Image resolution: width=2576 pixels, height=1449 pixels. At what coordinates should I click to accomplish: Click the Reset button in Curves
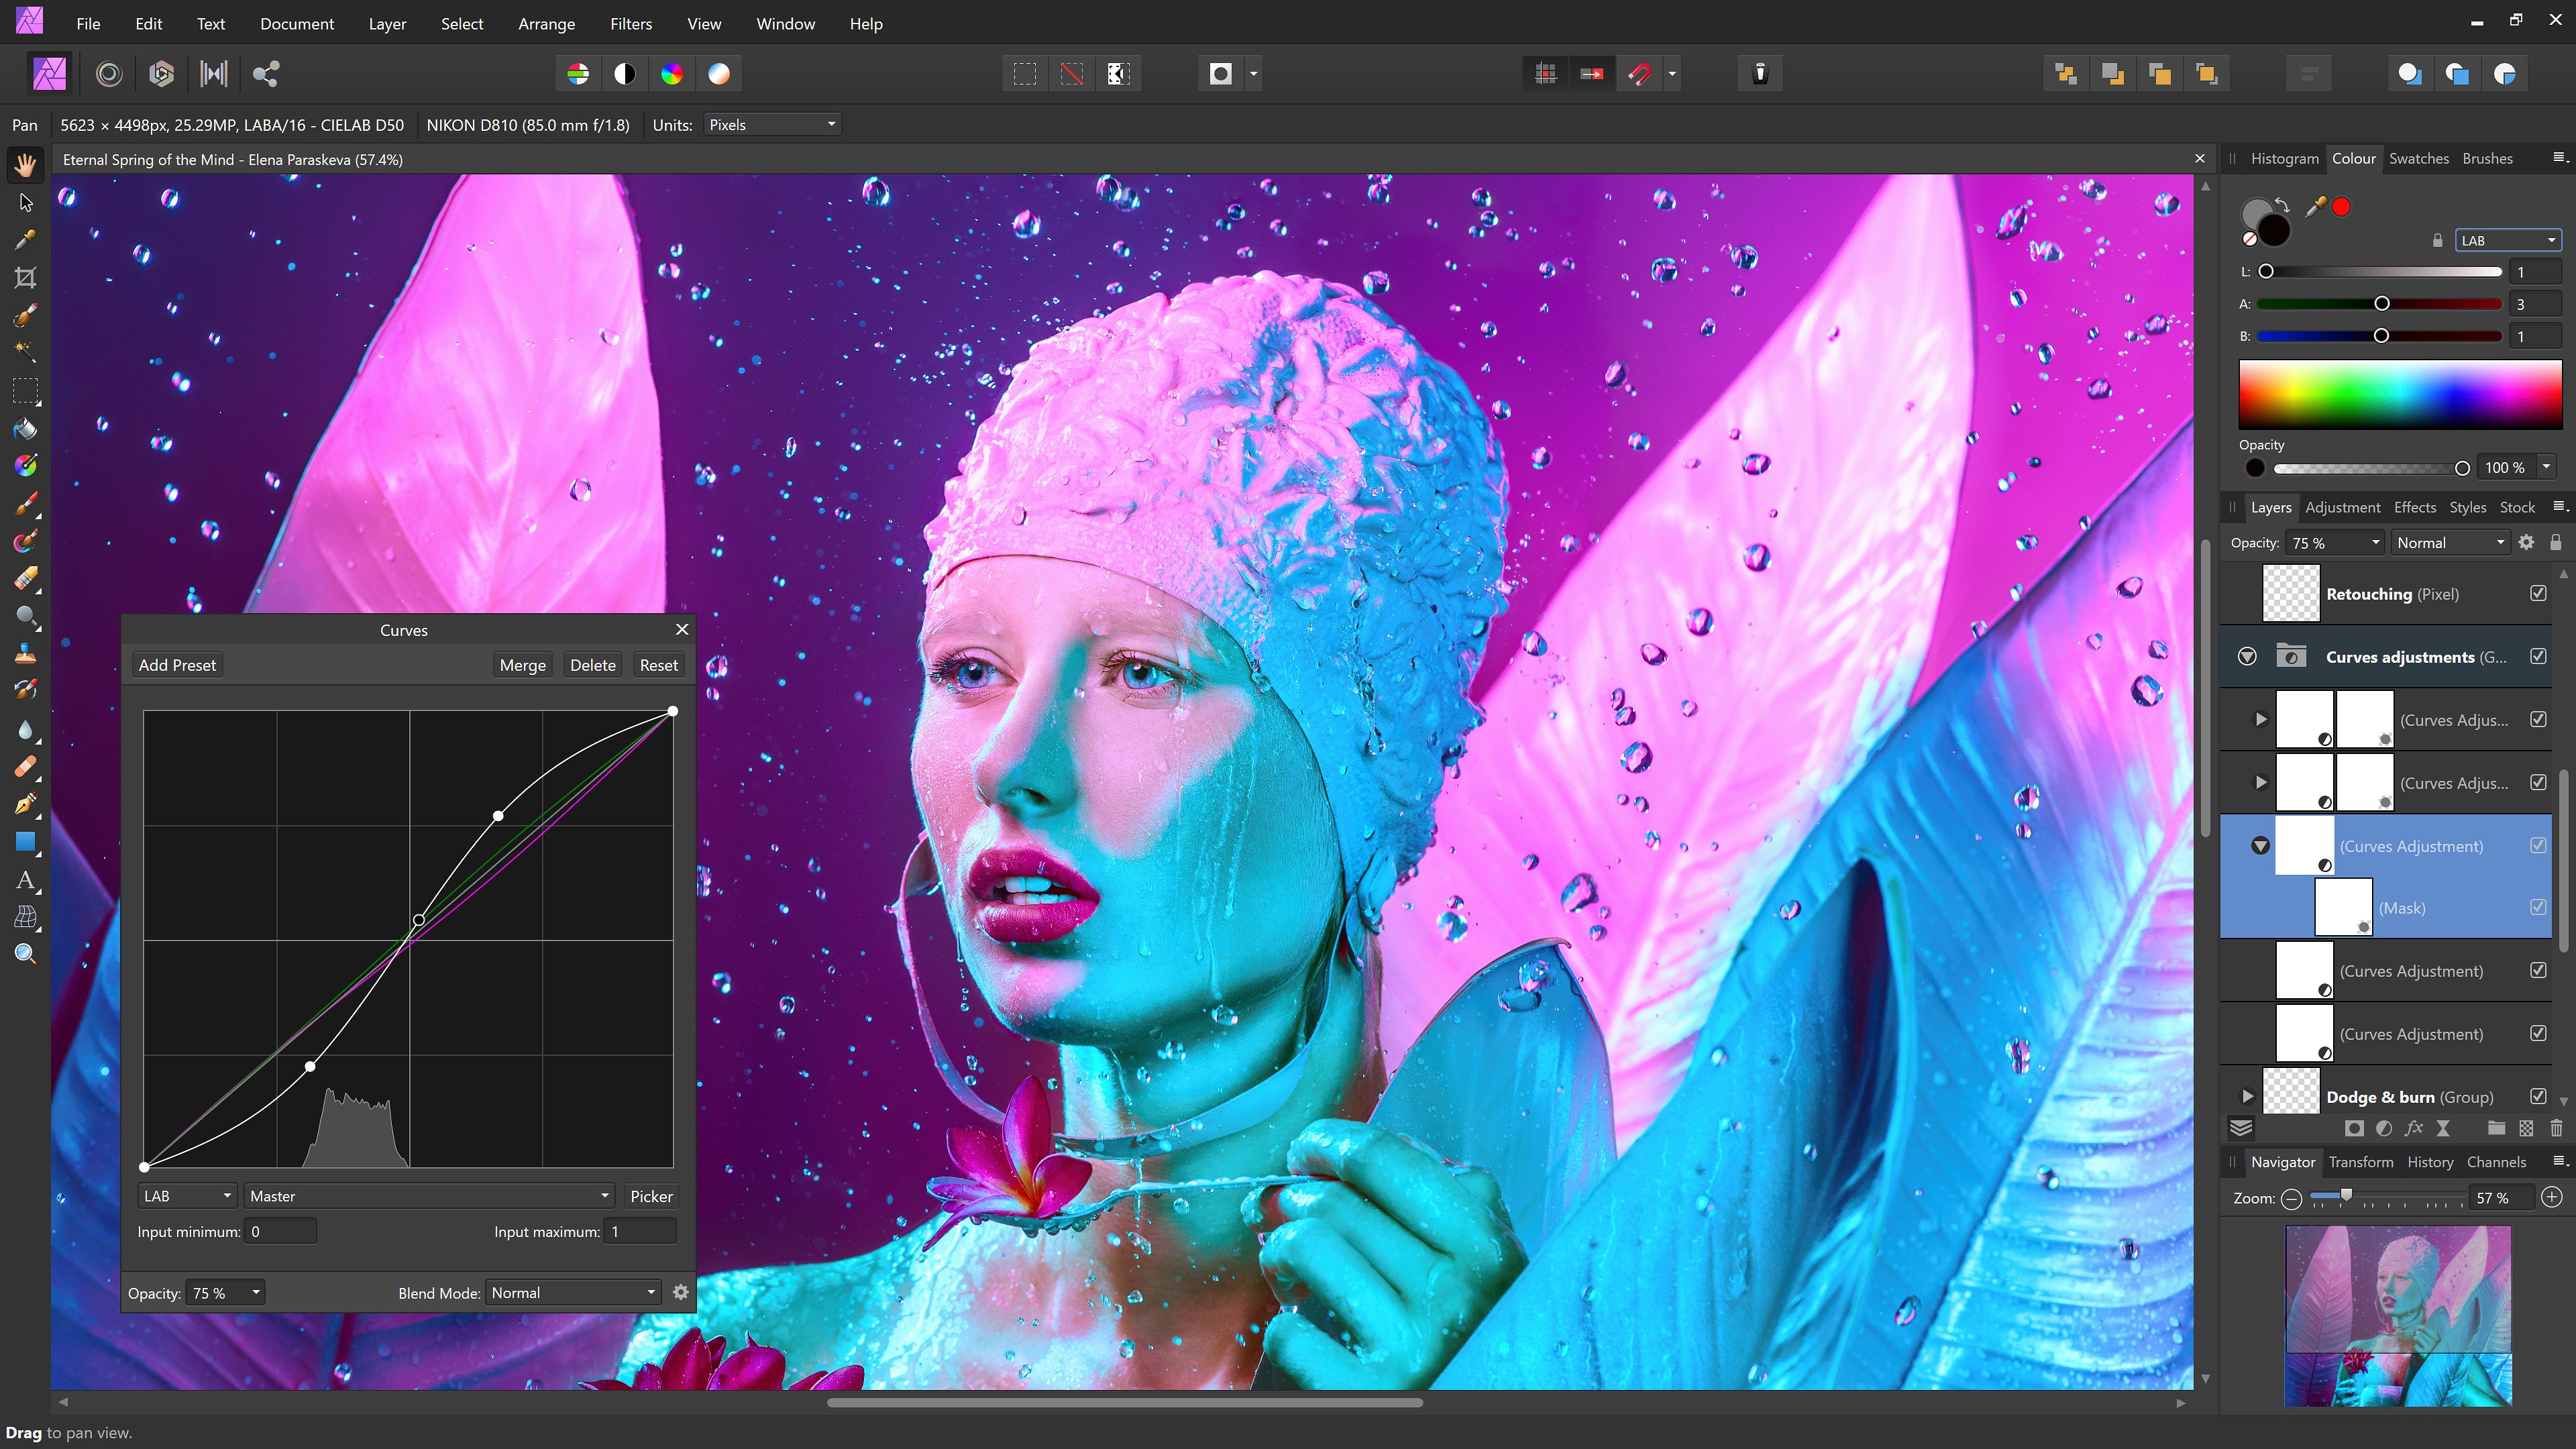point(658,665)
